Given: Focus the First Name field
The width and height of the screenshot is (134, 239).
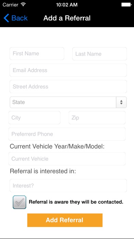Looking at the screenshot, I should click(37, 54).
